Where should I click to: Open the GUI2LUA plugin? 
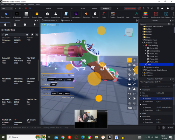(26, 15)
